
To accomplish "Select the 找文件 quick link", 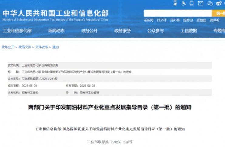I will pos(162,20).
